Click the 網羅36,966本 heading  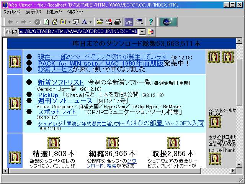coord(112,154)
